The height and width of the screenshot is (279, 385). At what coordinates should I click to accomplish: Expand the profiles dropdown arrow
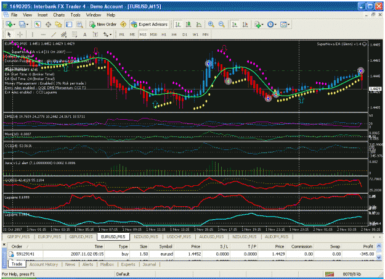coord(27,25)
